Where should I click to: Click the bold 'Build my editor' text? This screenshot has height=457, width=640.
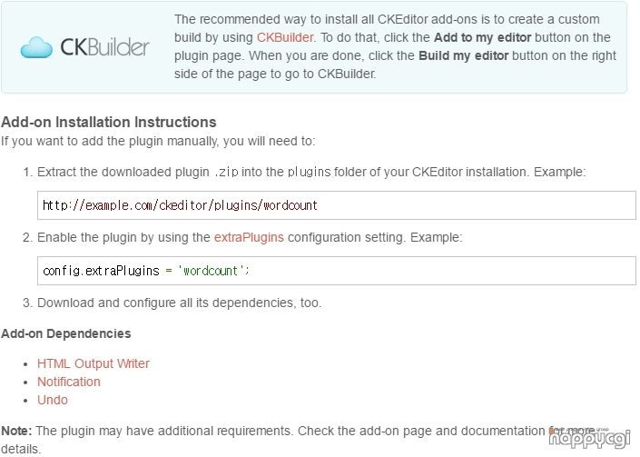464,55
